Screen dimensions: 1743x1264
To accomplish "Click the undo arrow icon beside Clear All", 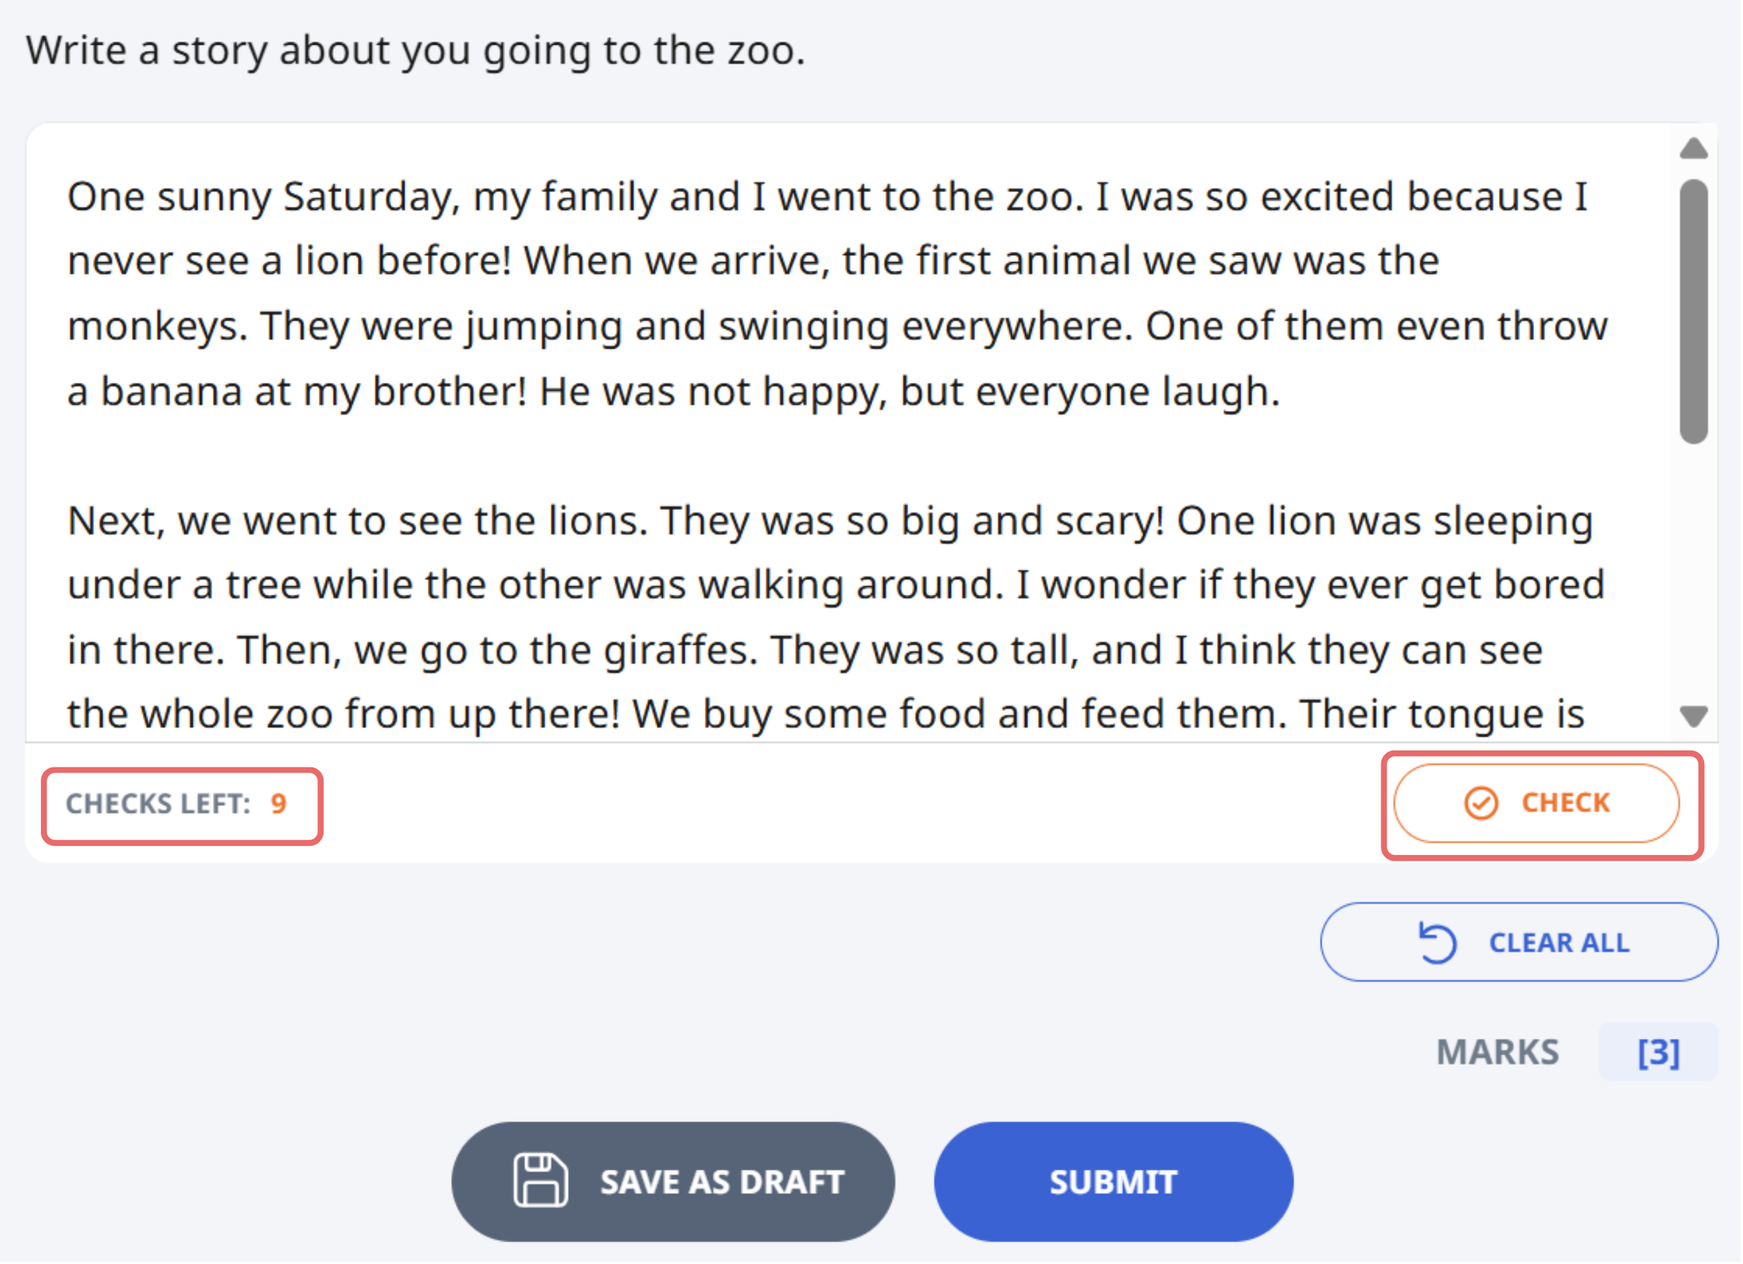I will point(1437,943).
